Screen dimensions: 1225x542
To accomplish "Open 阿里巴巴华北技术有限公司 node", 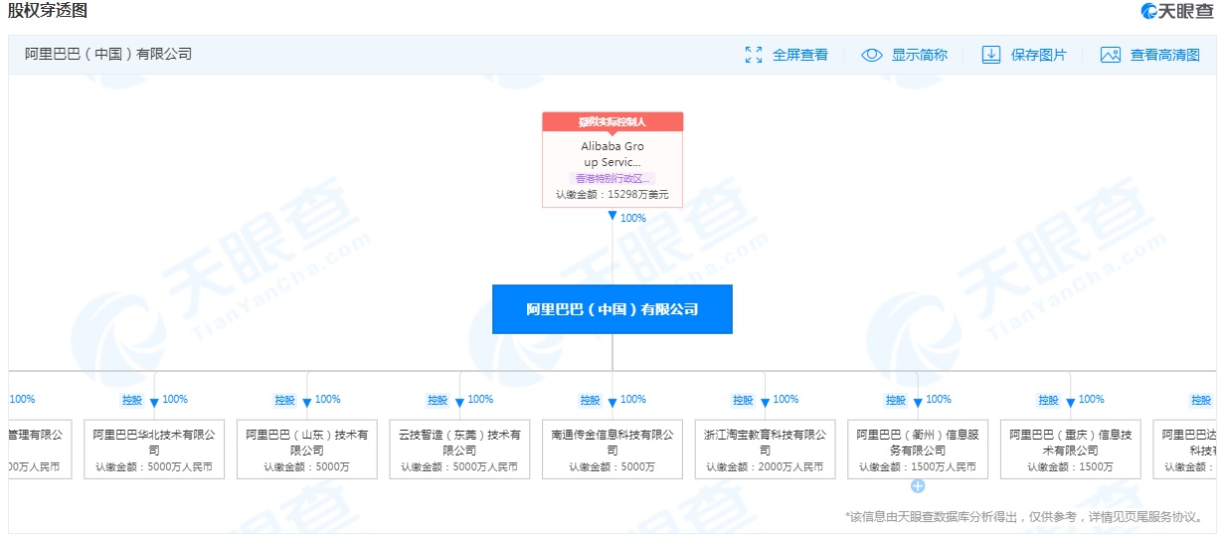I will pyautogui.click(x=154, y=450).
